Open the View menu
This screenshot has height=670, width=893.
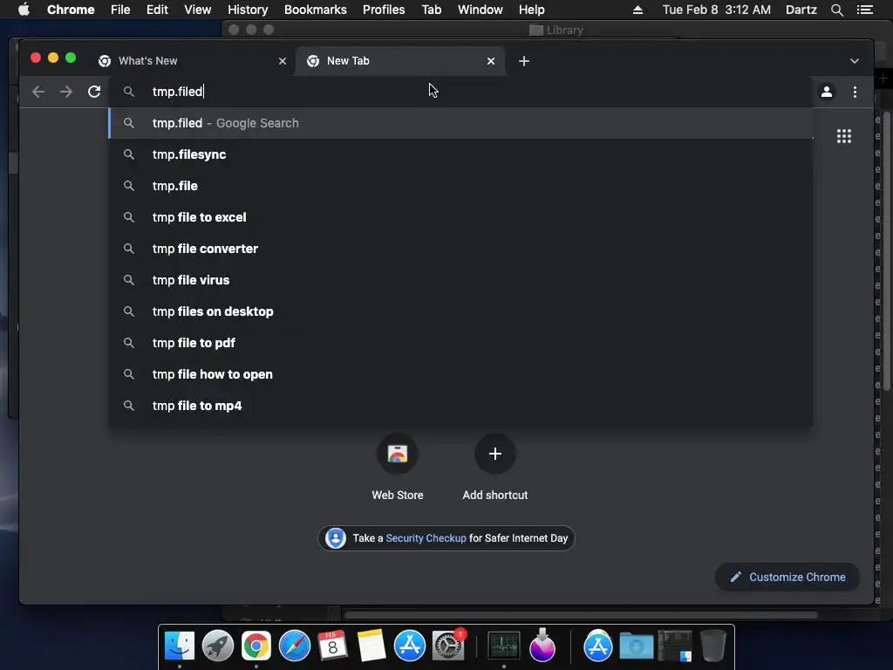click(198, 10)
